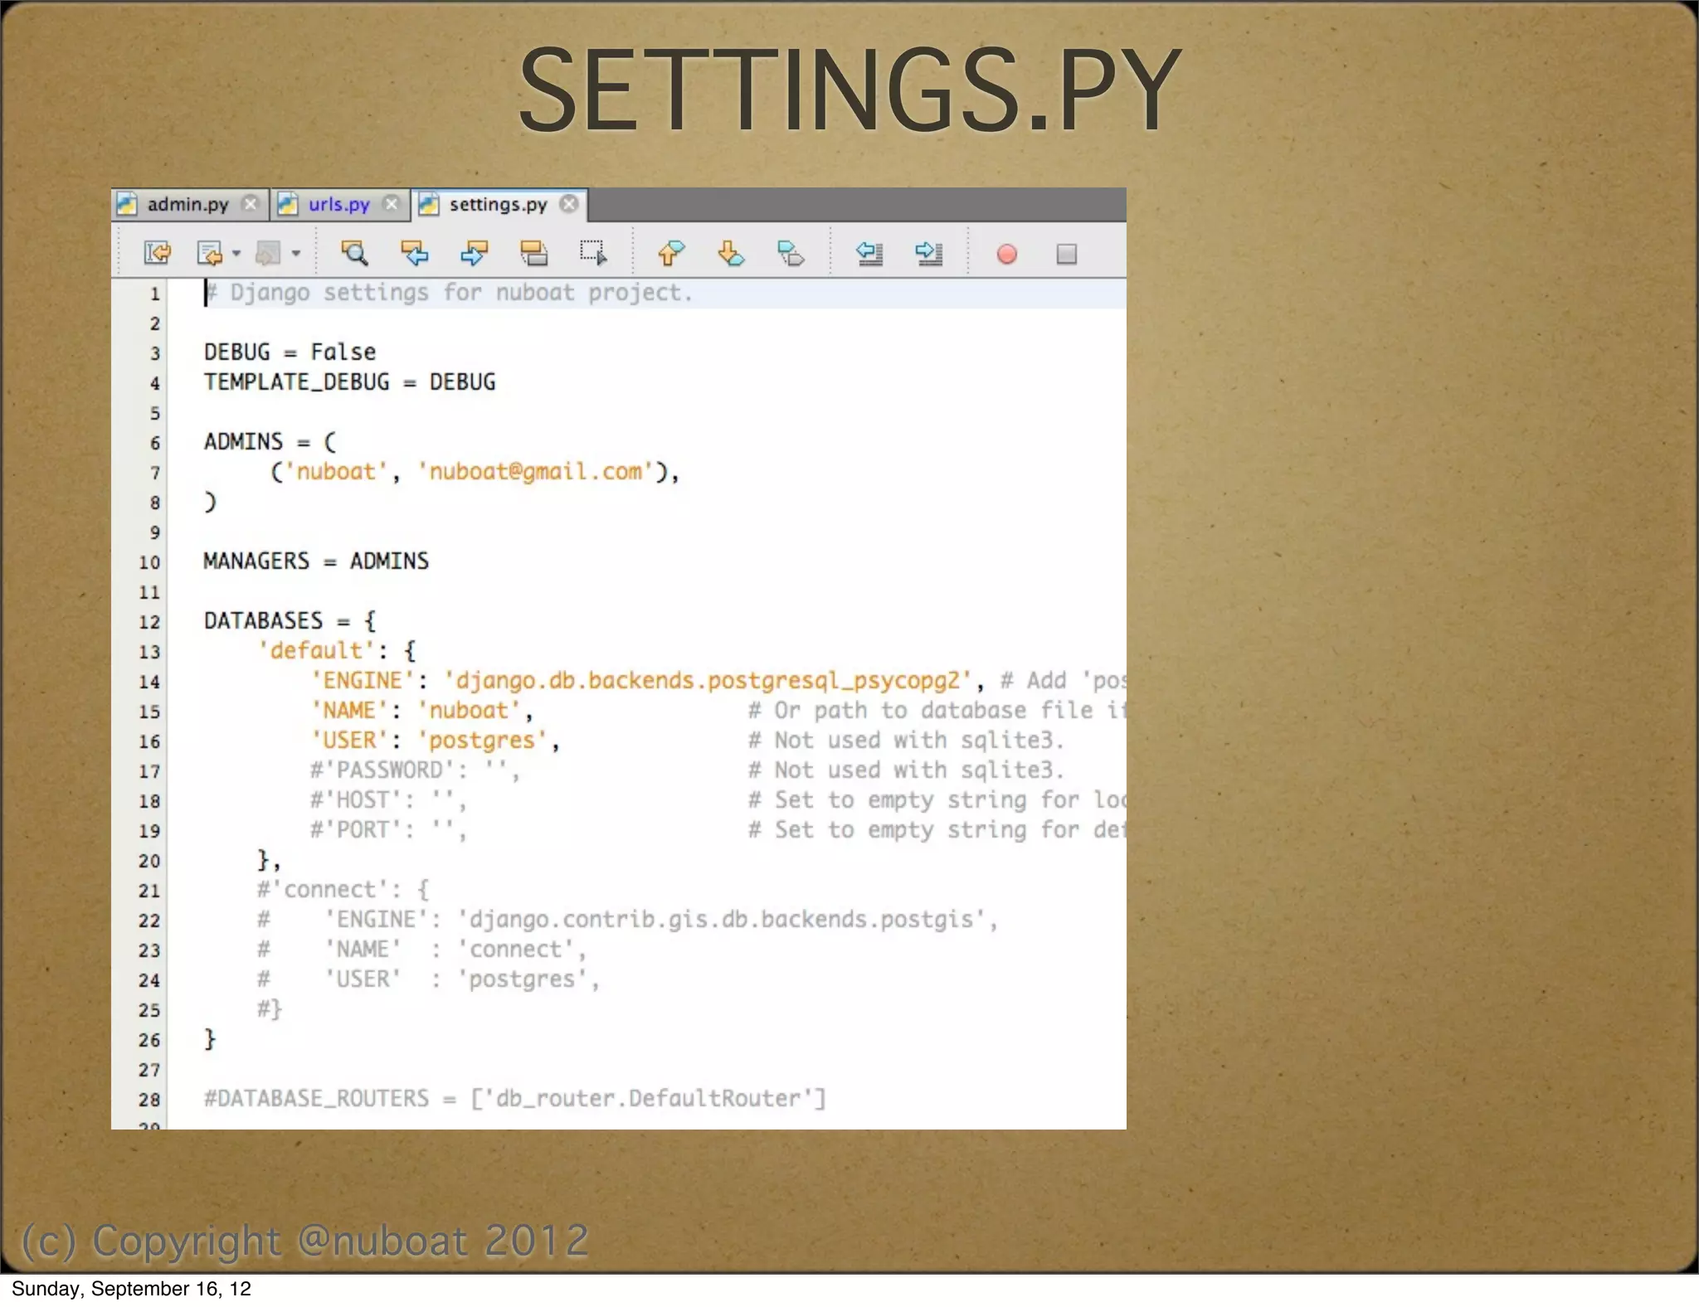Click line number 1 in gutter
1699x1307 pixels.
pyautogui.click(x=154, y=294)
